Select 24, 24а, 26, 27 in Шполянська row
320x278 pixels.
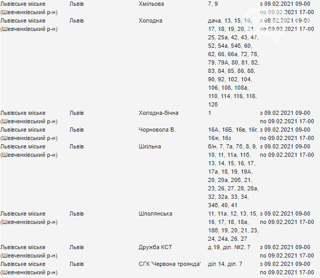coord(228,239)
